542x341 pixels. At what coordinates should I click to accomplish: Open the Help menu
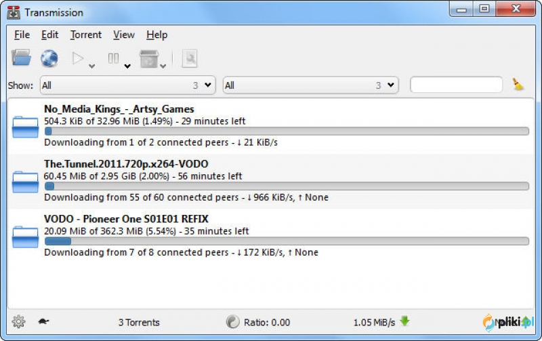point(157,35)
